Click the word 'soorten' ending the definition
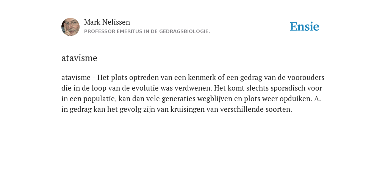The width and height of the screenshot is (388, 194). tap(278, 110)
